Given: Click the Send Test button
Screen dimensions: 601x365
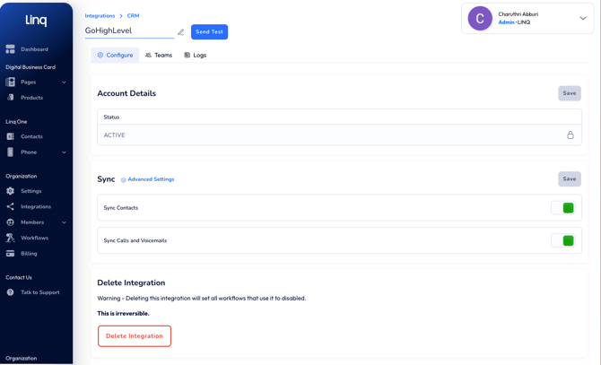Looking at the screenshot, I should coord(209,32).
